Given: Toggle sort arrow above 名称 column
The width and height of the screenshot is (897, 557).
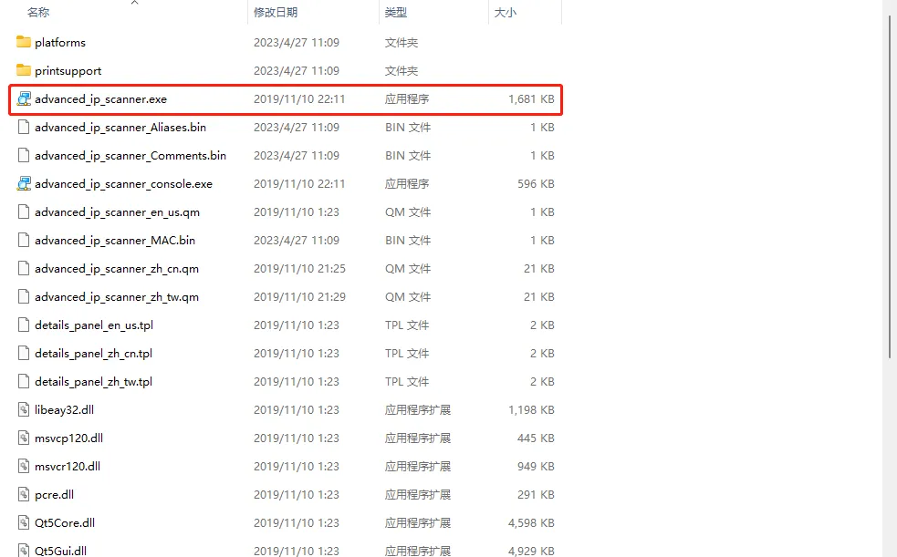Looking at the screenshot, I should (134, 3).
